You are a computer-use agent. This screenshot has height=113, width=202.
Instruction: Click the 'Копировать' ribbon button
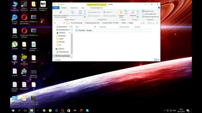pos(73,13)
